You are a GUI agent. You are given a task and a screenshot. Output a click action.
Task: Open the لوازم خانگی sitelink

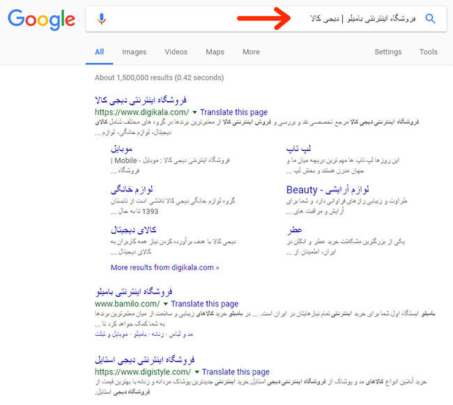pyautogui.click(x=132, y=190)
